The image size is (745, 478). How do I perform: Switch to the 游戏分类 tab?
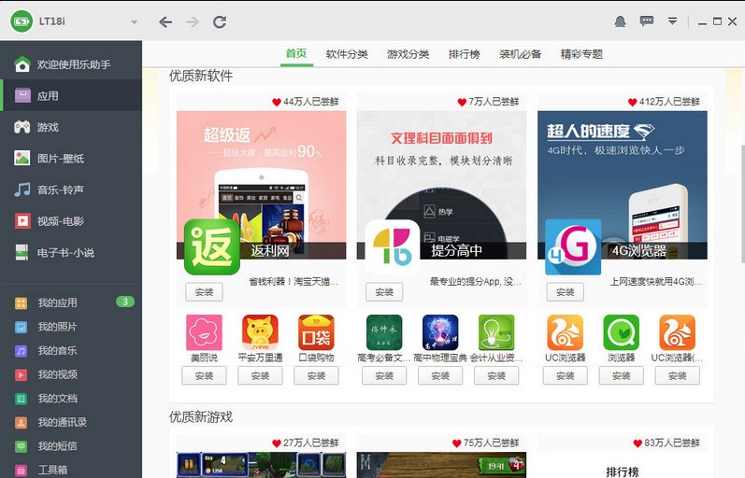408,54
